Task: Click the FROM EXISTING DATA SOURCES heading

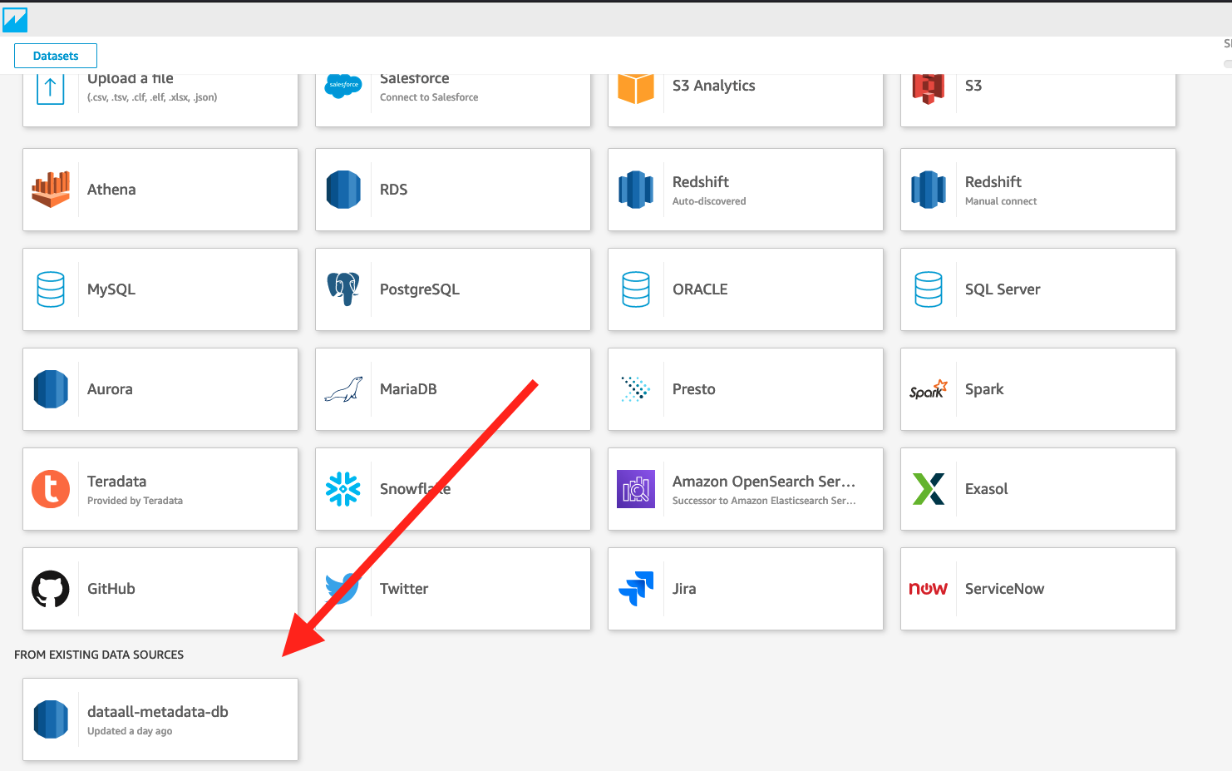Action: coord(99,655)
